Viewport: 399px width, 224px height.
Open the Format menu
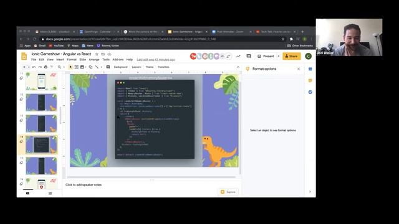pyautogui.click(x=72, y=60)
